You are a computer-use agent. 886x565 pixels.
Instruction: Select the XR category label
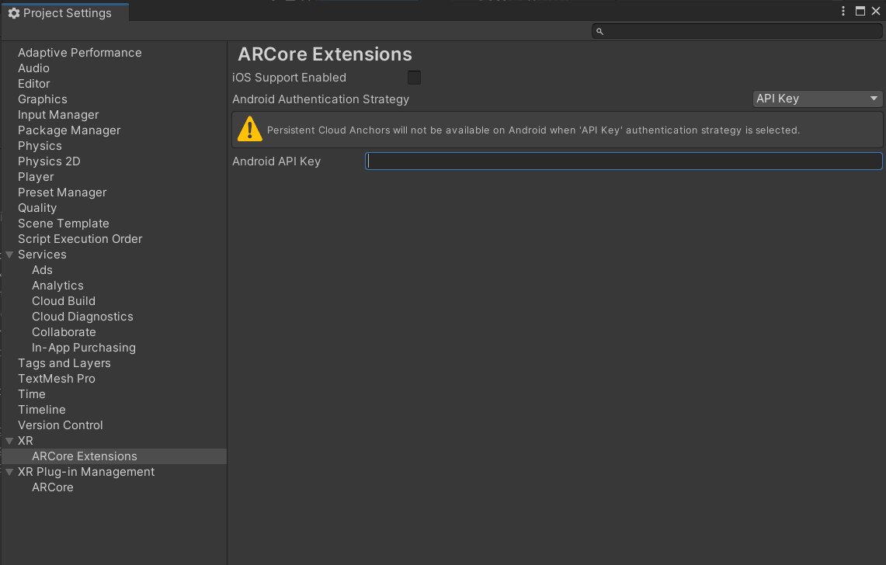point(26,441)
